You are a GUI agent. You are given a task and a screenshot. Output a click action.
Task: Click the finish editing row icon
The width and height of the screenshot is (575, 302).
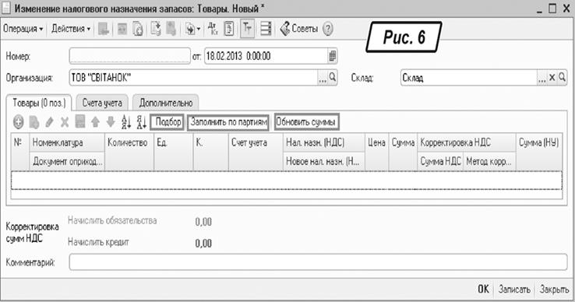point(80,121)
